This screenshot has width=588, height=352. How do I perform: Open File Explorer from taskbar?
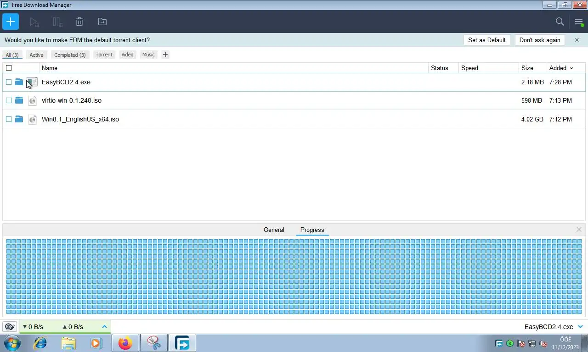pos(68,343)
